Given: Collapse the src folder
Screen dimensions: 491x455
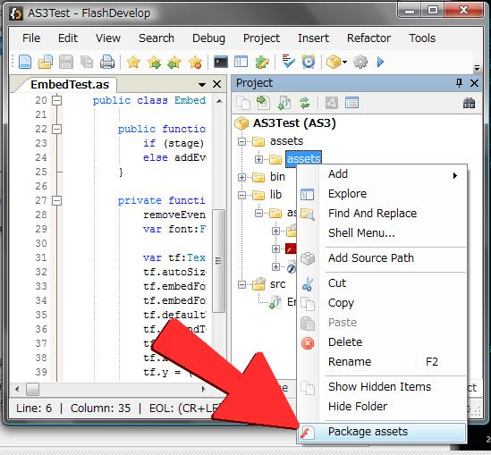Looking at the screenshot, I should click(241, 285).
